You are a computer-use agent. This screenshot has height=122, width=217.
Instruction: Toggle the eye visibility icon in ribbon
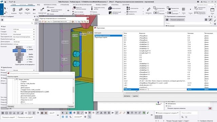coord(68,11)
